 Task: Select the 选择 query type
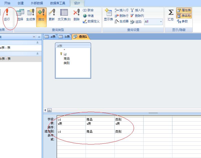20,15
